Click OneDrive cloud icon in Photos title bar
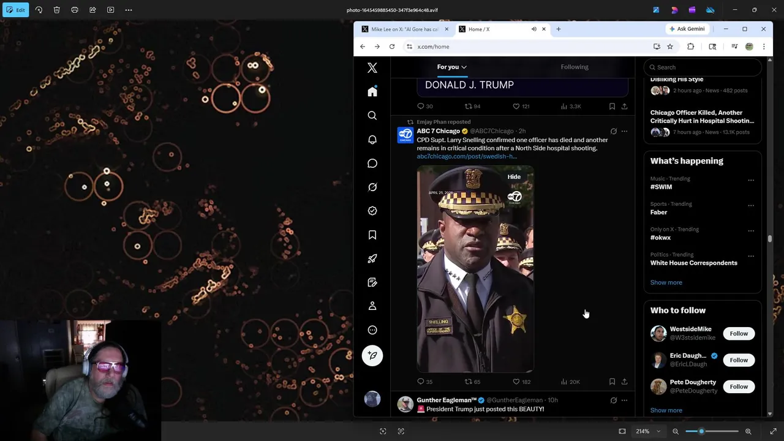Image resolution: width=784 pixels, height=441 pixels. point(710,10)
